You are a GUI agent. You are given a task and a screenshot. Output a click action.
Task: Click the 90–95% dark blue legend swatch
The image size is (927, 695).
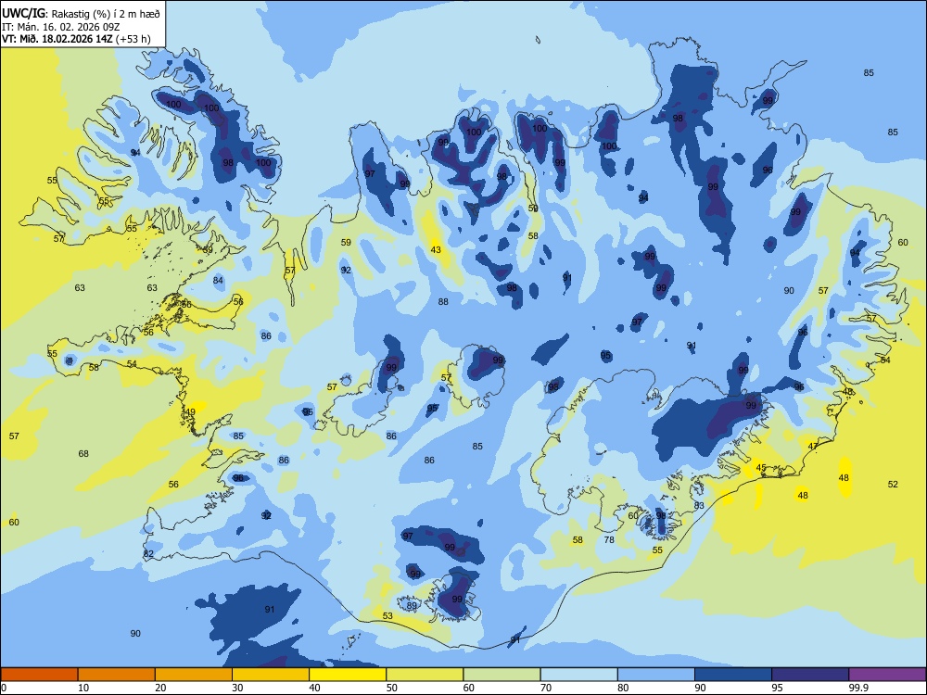733,675
